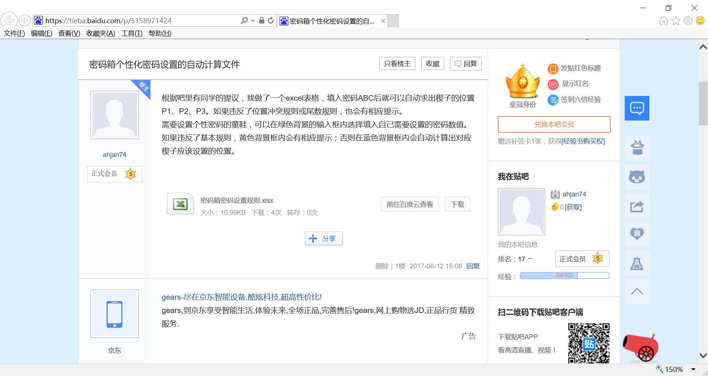The image size is (708, 376).
Task: Open the 京东 advertiser name link
Action: [115, 351]
